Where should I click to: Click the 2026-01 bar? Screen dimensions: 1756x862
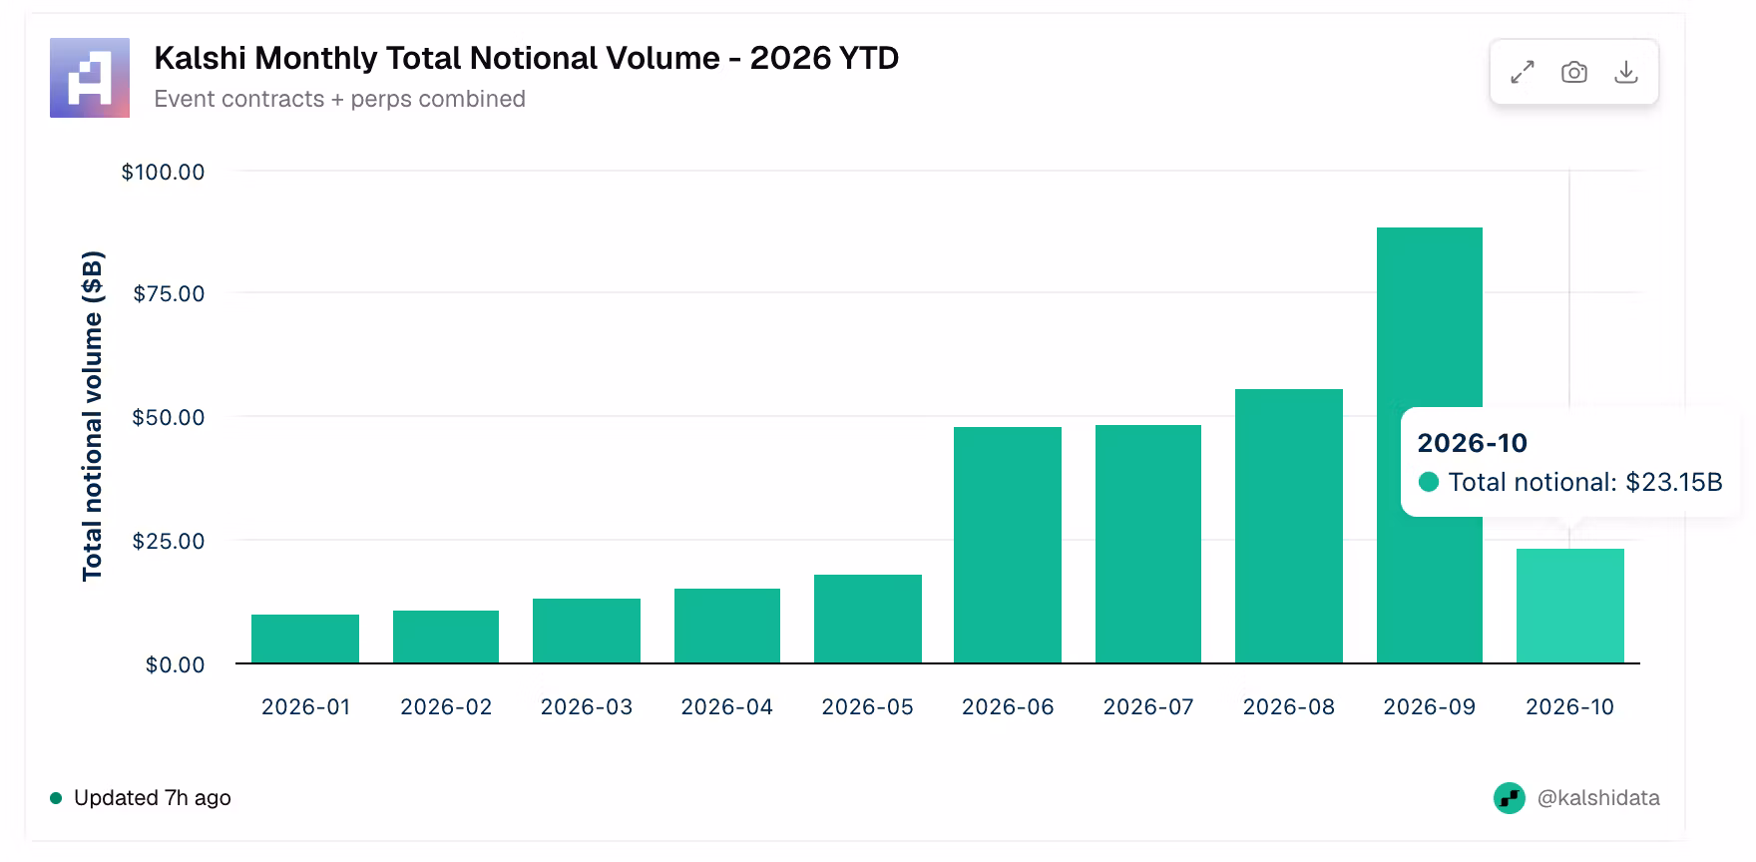click(x=305, y=639)
